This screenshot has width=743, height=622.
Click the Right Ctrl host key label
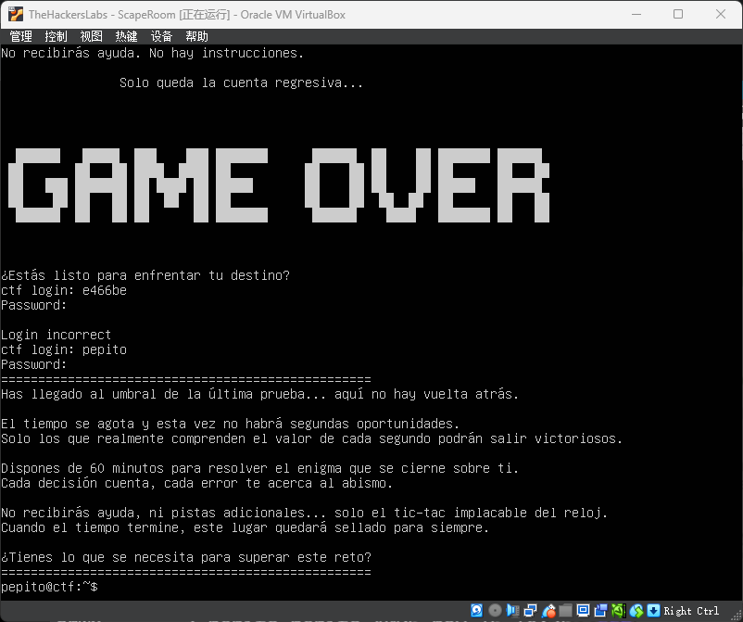691,611
